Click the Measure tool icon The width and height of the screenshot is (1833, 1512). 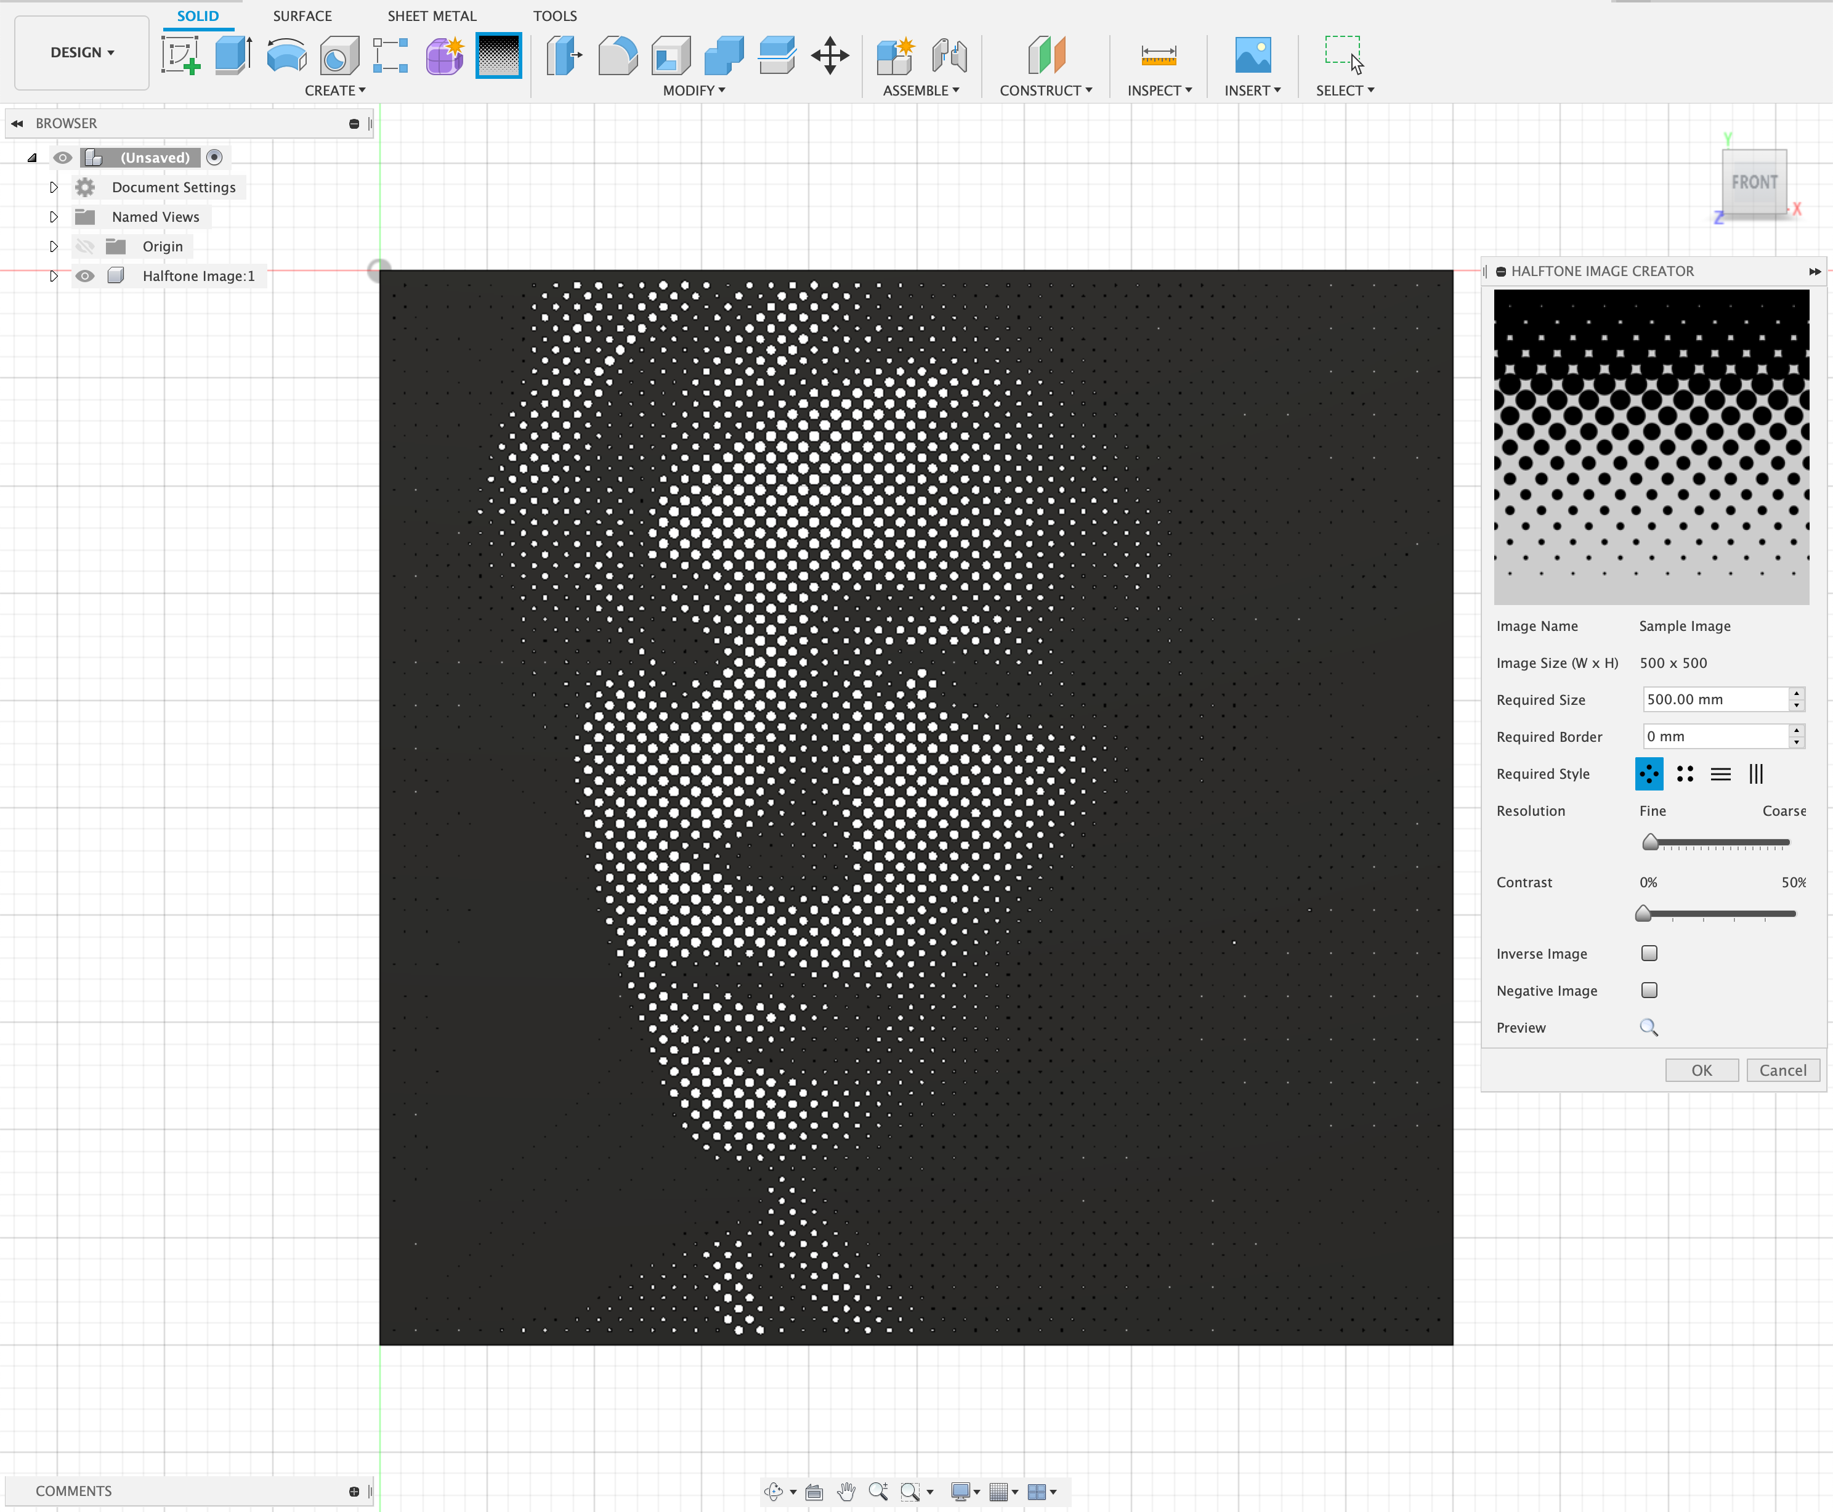[1158, 55]
